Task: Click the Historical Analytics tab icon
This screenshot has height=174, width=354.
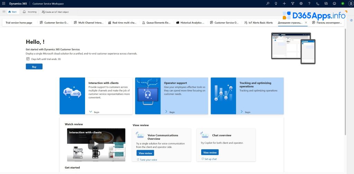Action: pos(178,23)
